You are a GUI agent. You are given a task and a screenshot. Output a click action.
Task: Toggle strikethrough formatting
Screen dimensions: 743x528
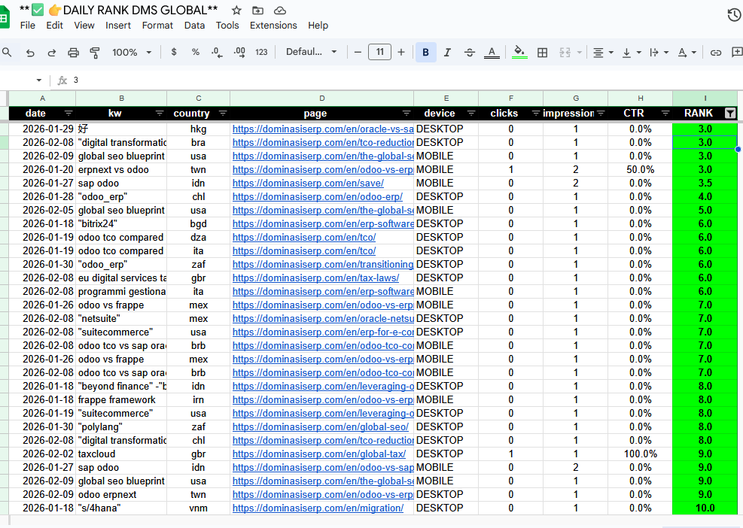coord(469,53)
